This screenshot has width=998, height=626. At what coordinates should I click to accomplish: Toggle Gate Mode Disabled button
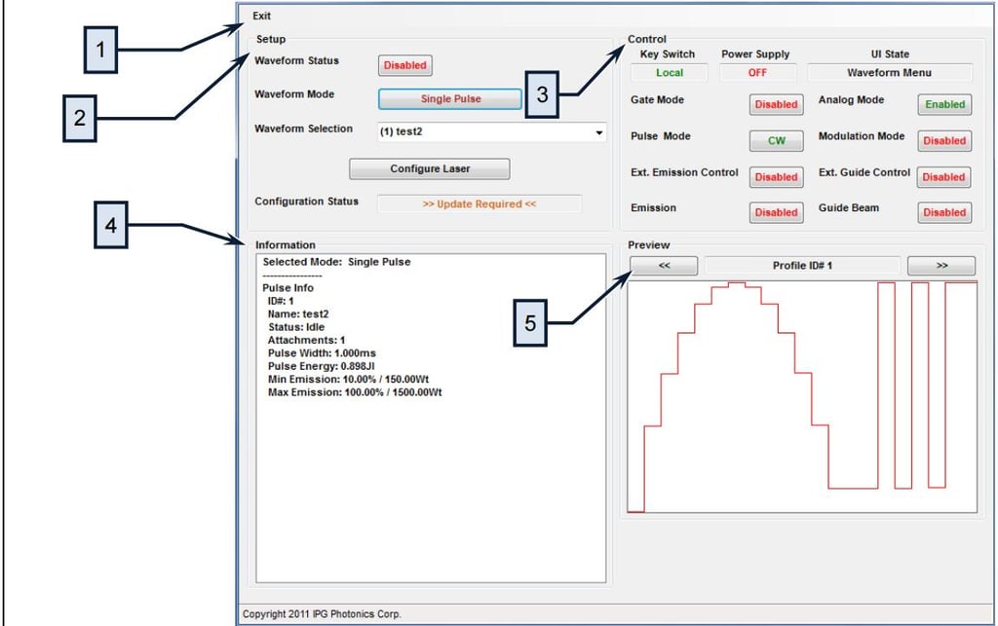click(x=776, y=104)
